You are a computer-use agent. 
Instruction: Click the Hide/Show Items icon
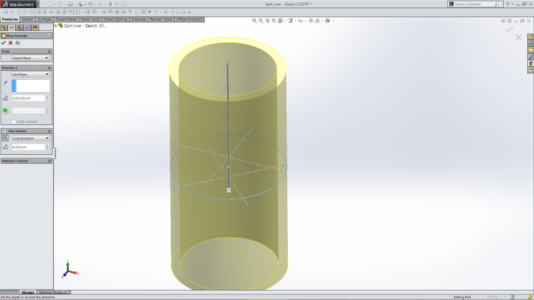(x=300, y=20)
